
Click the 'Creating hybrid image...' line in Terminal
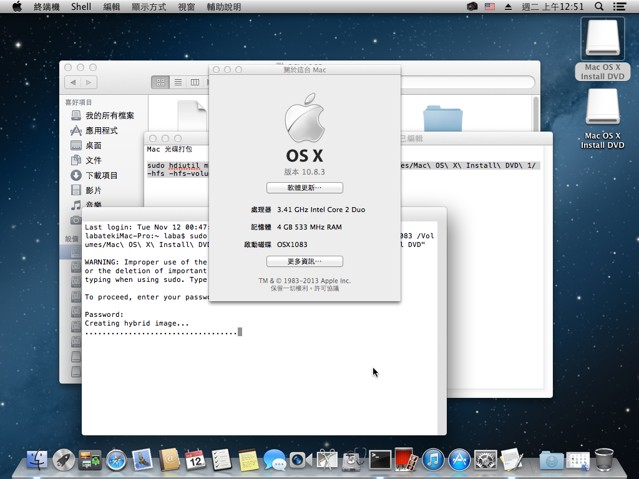pos(137,324)
